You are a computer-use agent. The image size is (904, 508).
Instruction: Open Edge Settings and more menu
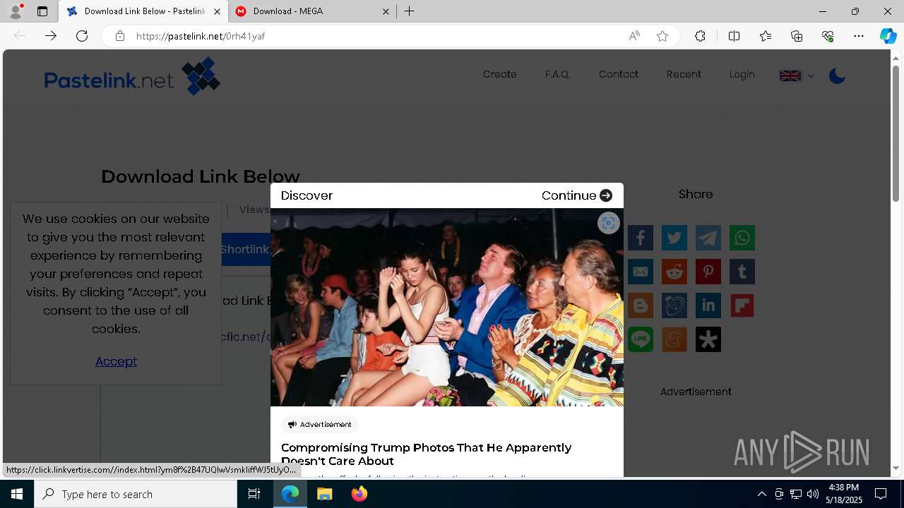click(x=859, y=36)
